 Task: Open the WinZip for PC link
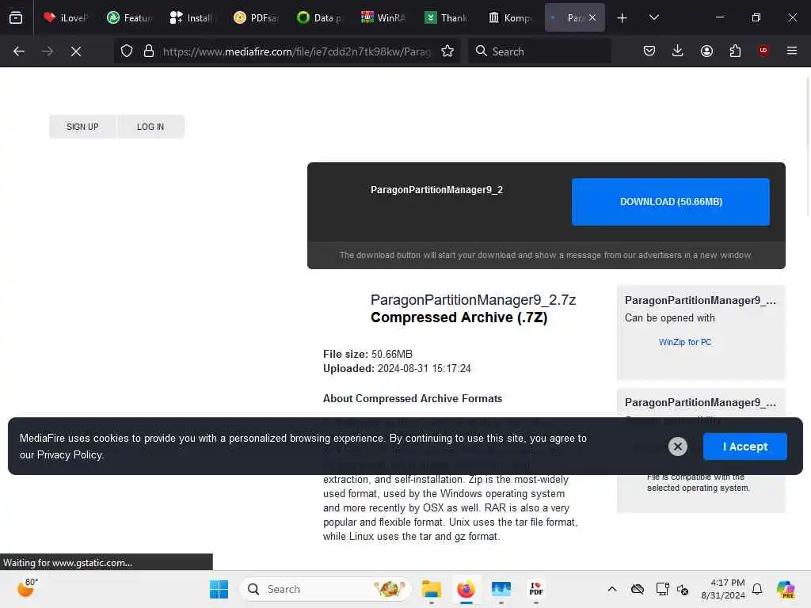685,342
